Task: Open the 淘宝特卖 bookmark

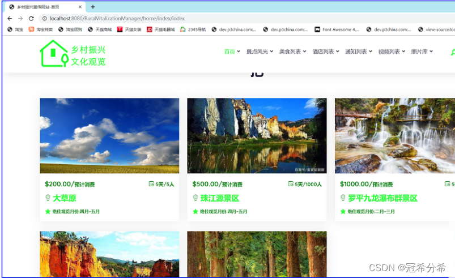Action: pyautogui.click(x=41, y=29)
